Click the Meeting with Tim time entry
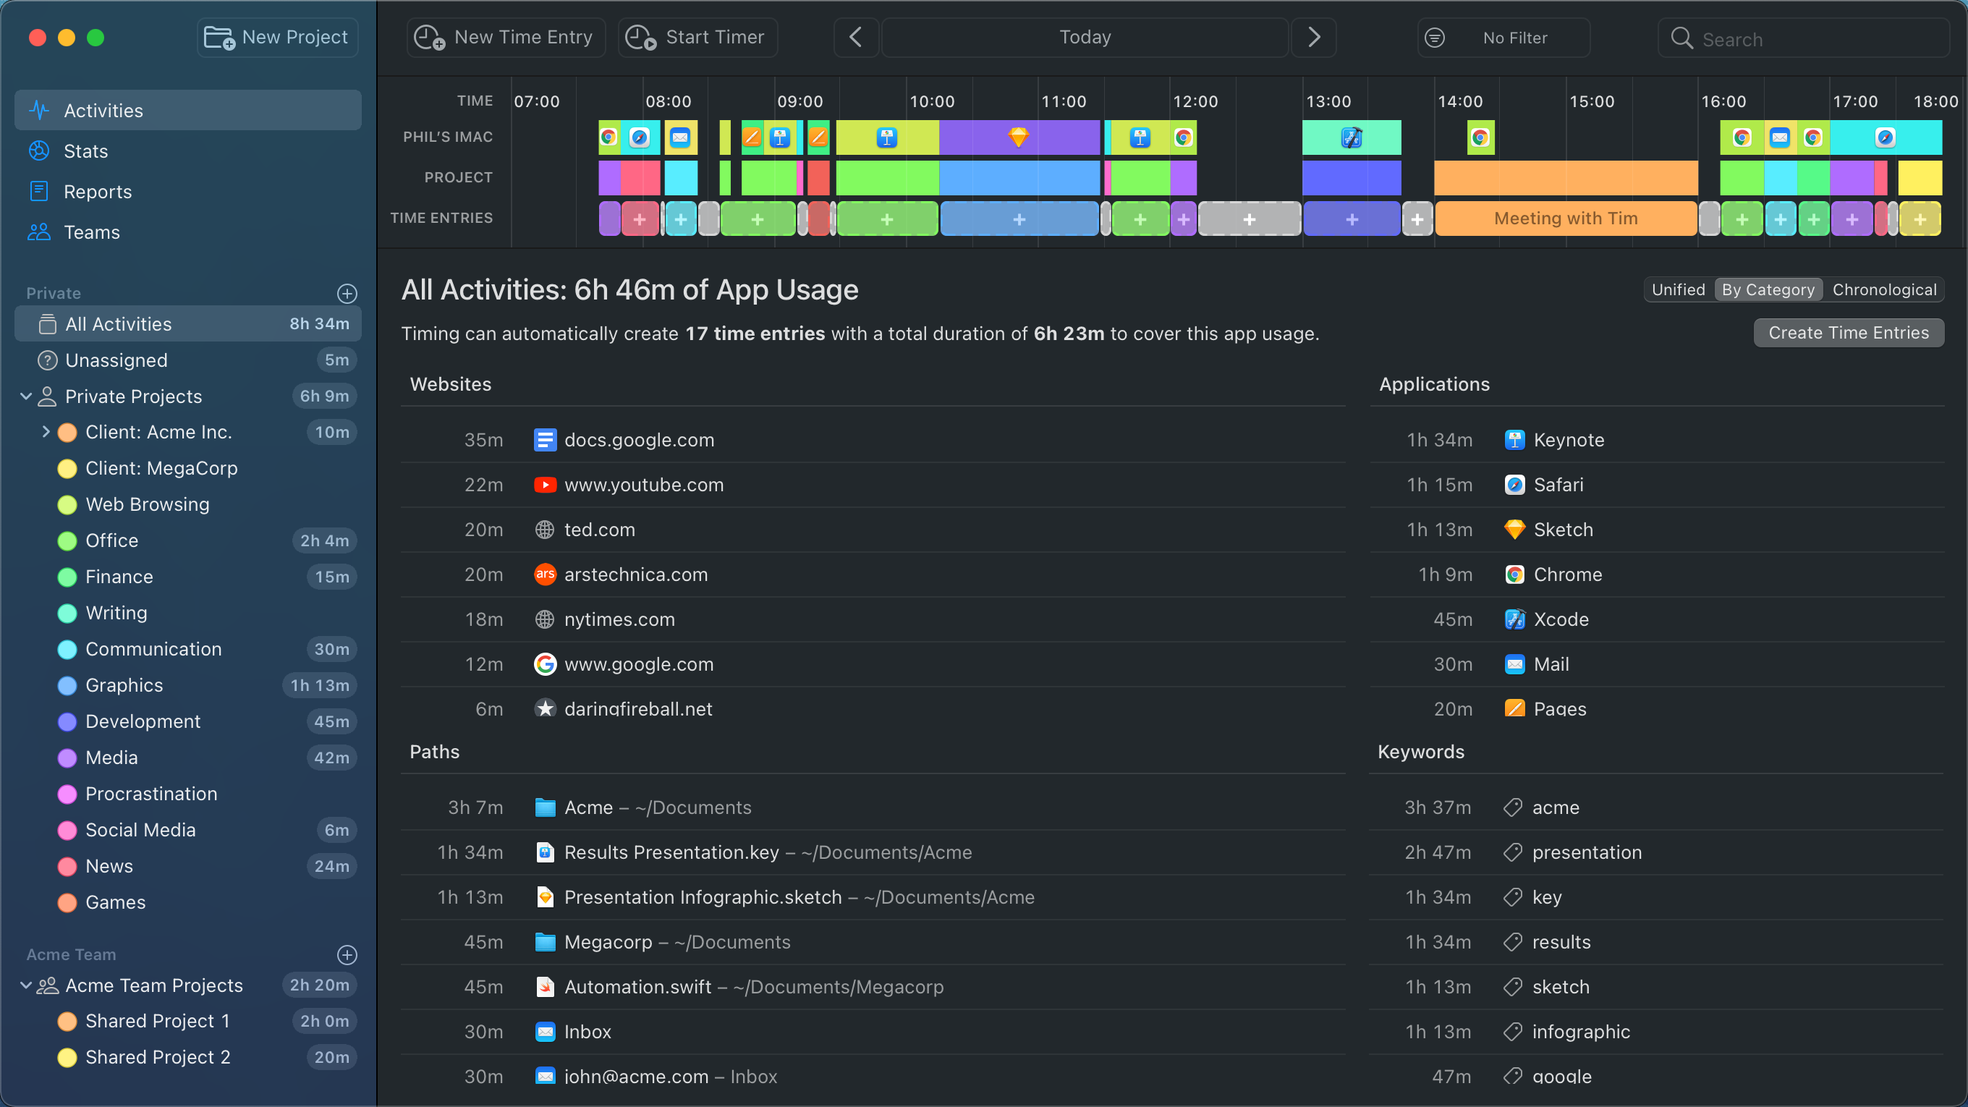Screen dimensions: 1968x1107 point(1566,219)
